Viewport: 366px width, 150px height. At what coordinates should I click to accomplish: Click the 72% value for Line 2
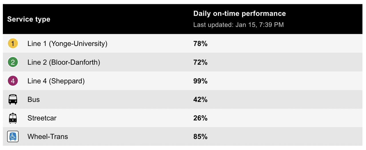[x=200, y=62]
